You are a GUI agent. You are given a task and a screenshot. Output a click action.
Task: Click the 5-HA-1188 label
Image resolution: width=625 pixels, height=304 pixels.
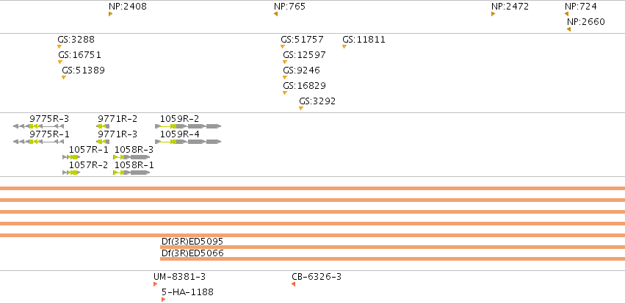tap(187, 292)
